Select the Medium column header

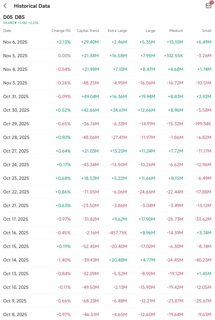tap(176, 31)
